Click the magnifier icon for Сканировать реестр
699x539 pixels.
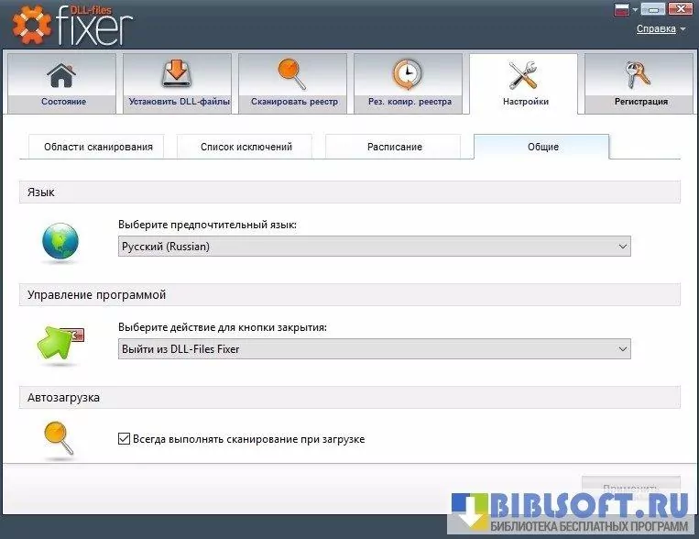[x=292, y=74]
